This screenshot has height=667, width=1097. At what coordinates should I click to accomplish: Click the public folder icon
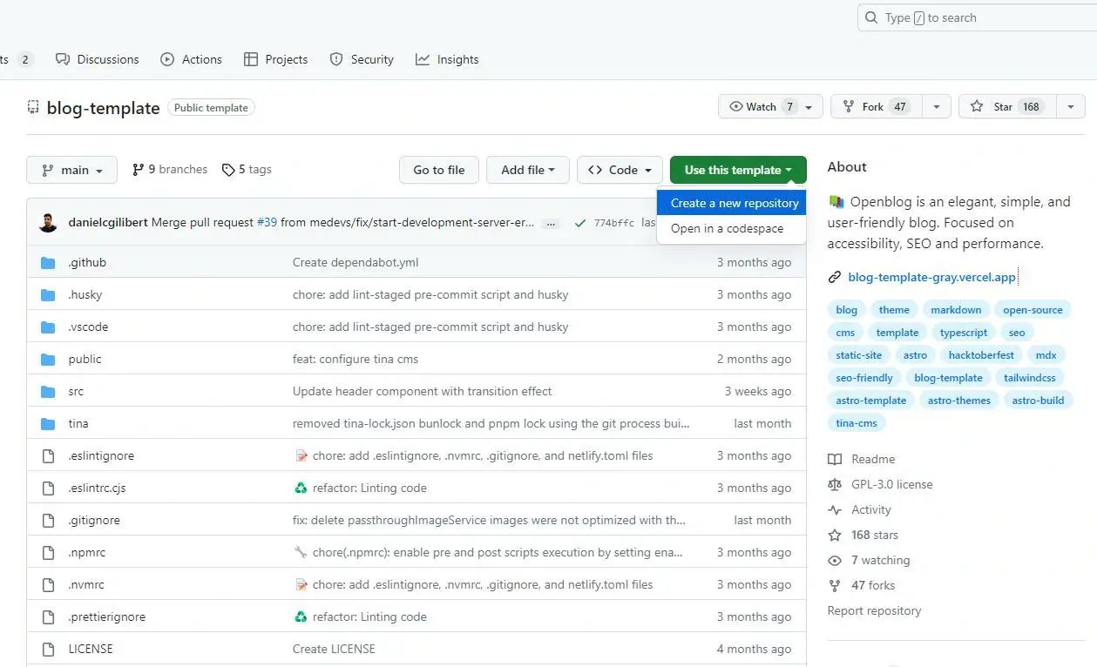[x=49, y=359]
